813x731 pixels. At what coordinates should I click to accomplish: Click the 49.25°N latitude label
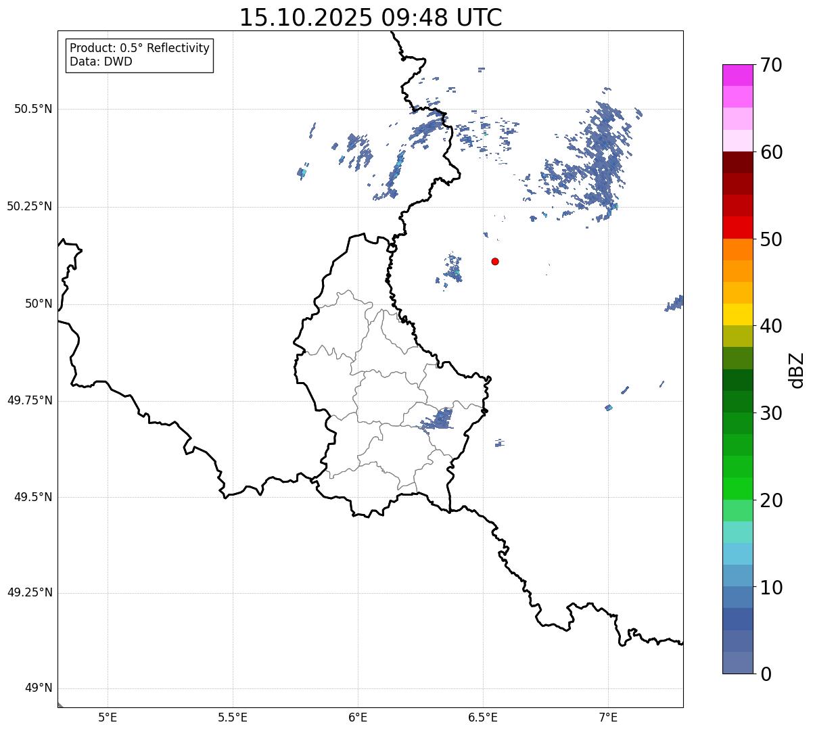tap(30, 592)
